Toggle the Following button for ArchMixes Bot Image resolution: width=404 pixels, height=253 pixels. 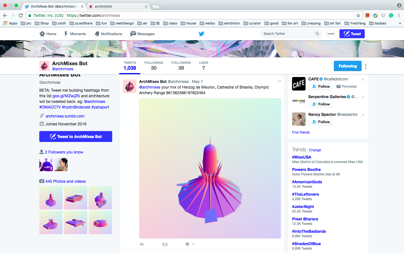point(347,66)
